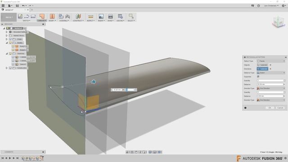Click the Save disk icon

click(17, 6)
